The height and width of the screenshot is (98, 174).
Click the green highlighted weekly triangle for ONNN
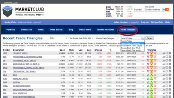(151, 86)
